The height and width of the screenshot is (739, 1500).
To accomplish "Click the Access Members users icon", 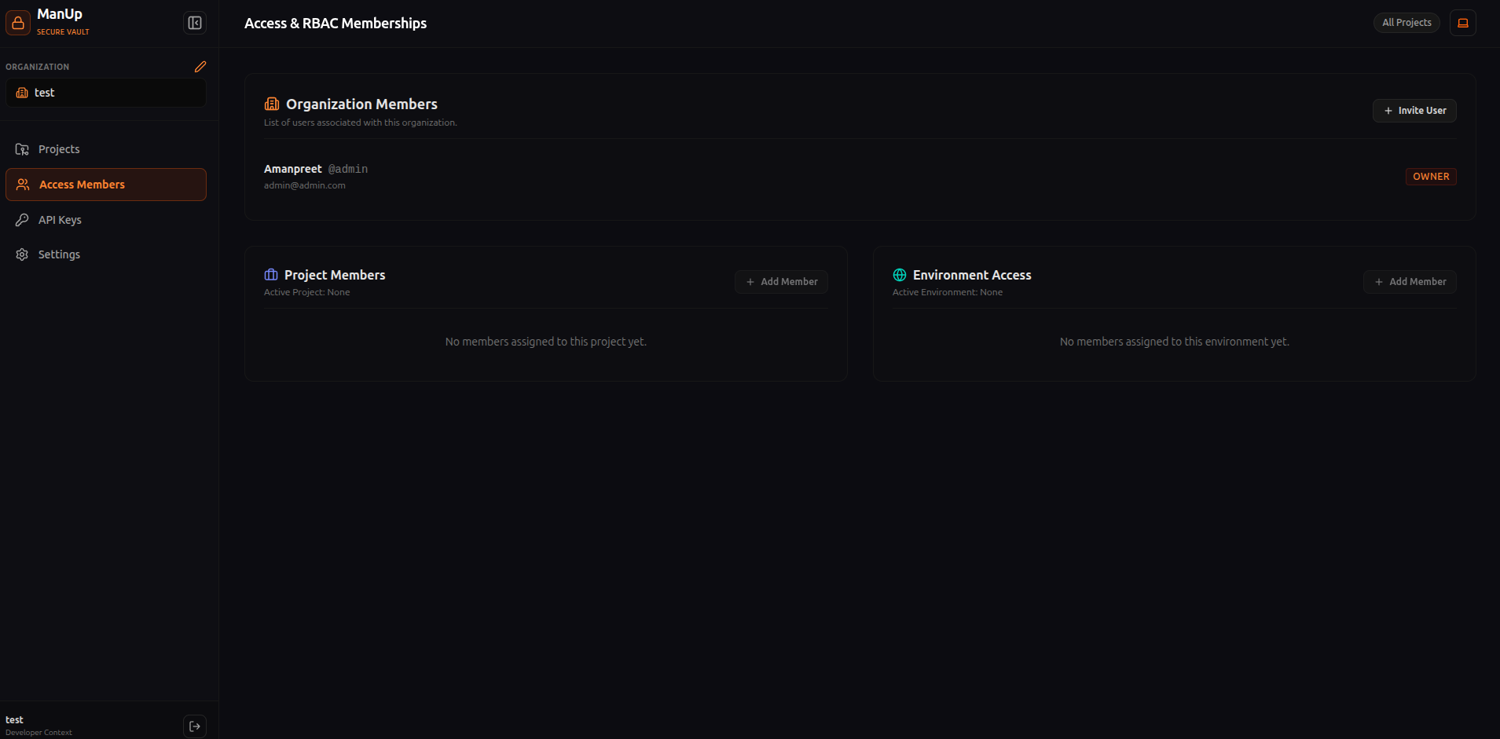I will [23, 185].
